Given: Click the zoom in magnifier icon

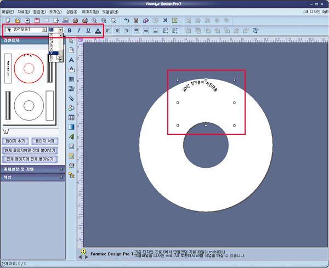Looking at the screenshot, I should pos(94,20).
